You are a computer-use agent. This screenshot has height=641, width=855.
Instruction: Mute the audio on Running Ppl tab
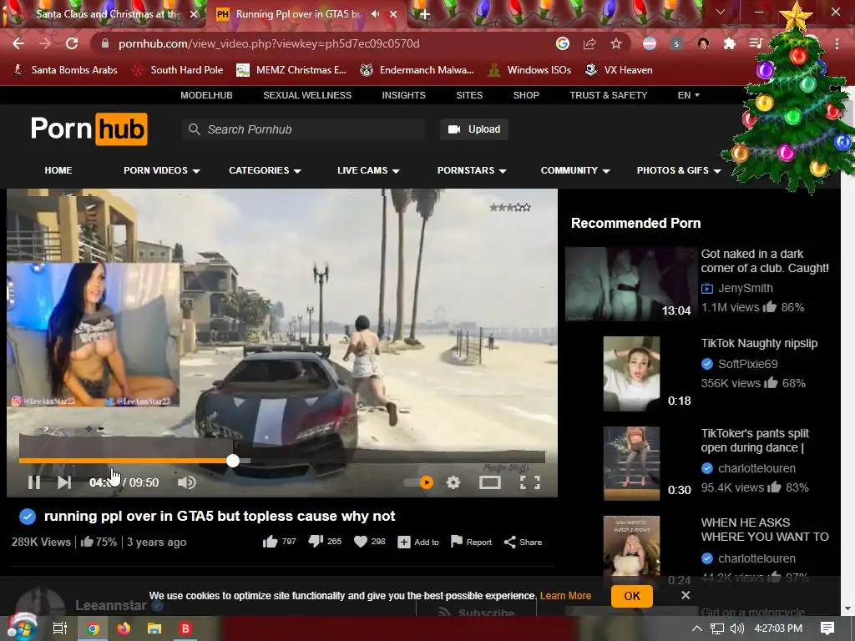click(x=375, y=14)
